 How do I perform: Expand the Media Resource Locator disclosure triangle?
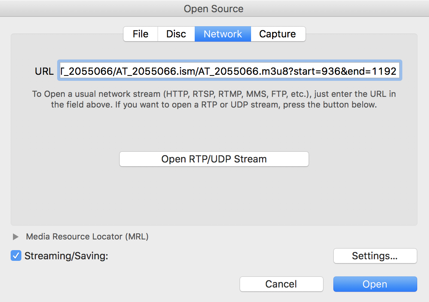click(x=16, y=236)
